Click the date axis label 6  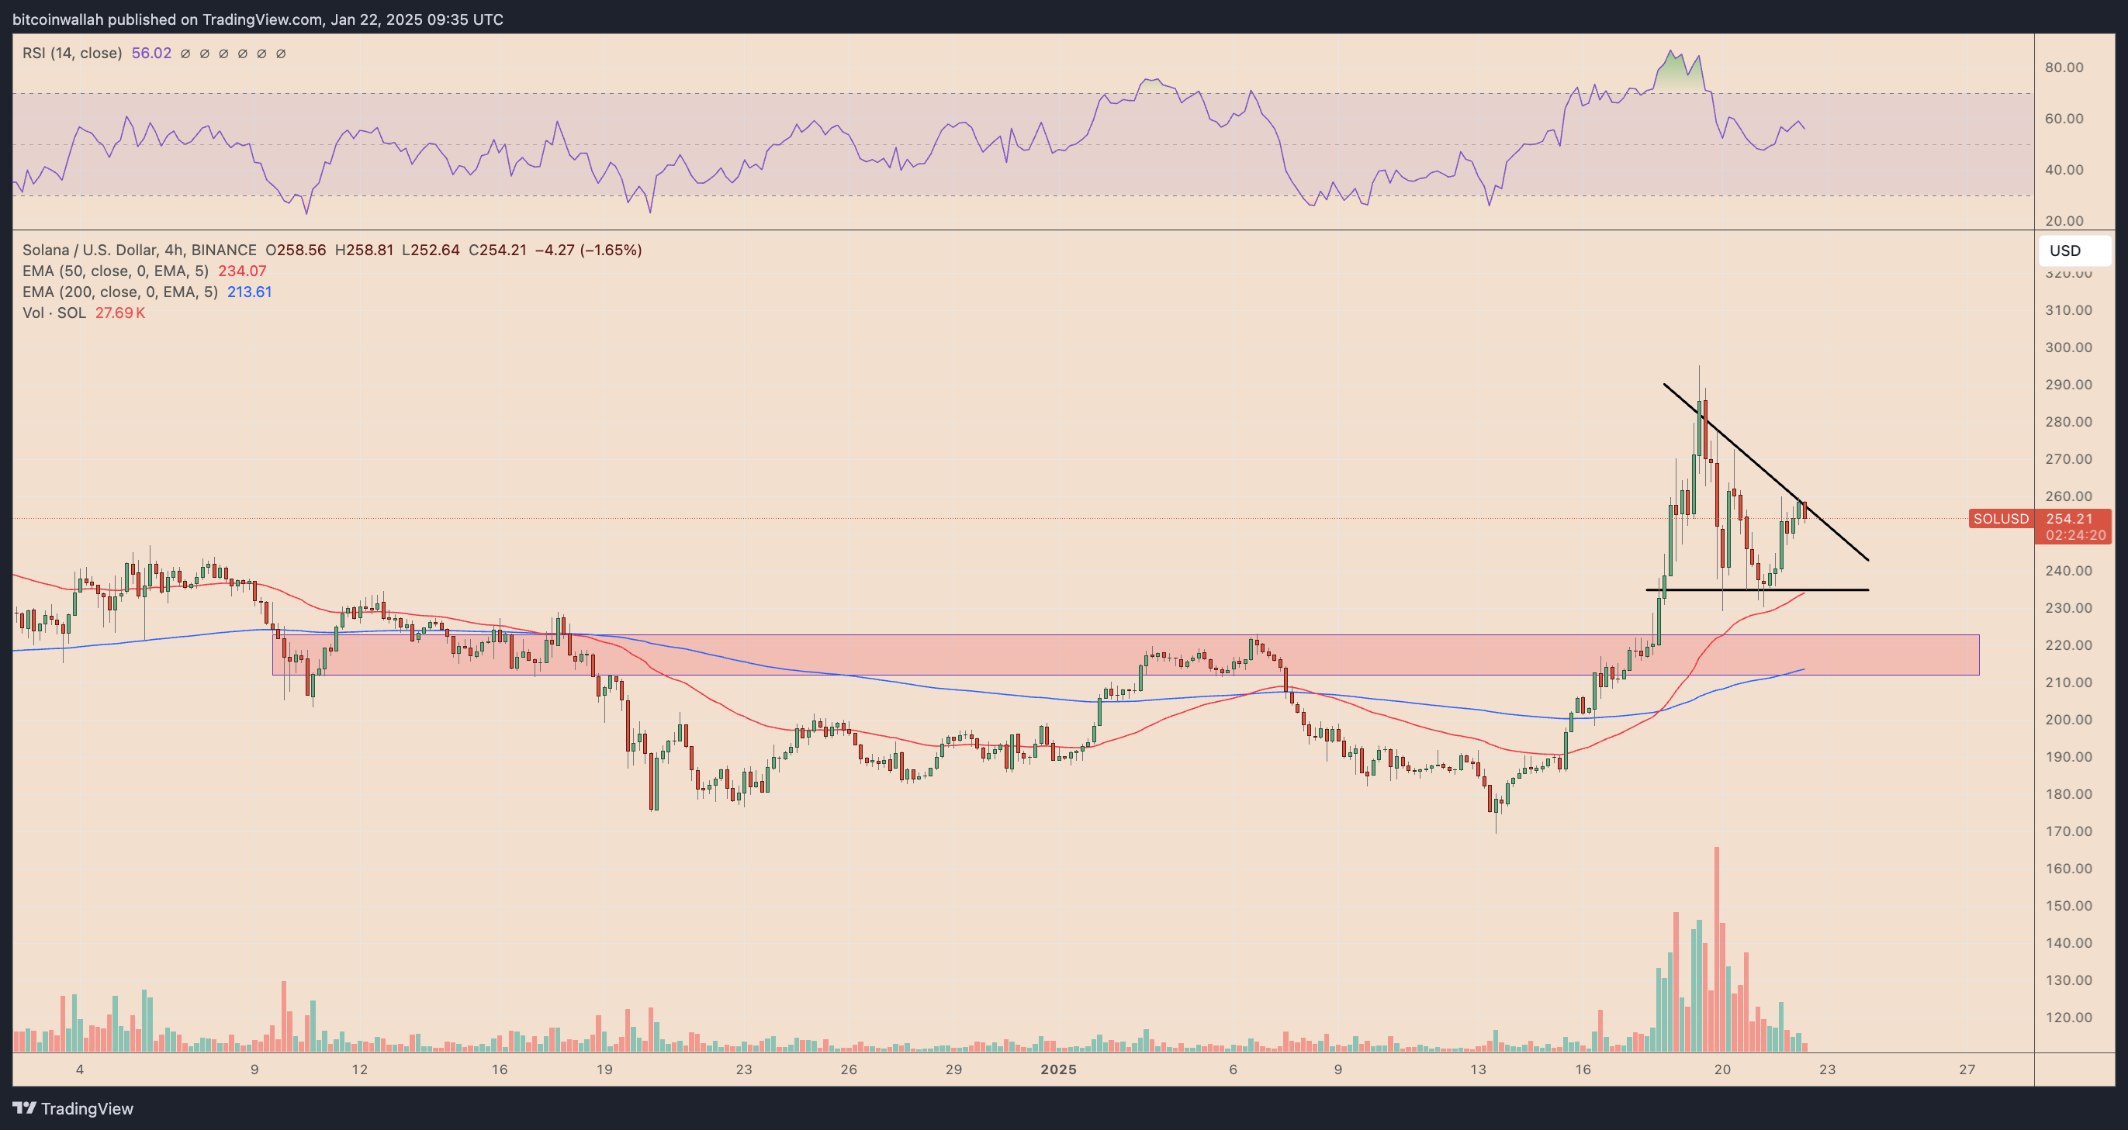(1233, 1070)
